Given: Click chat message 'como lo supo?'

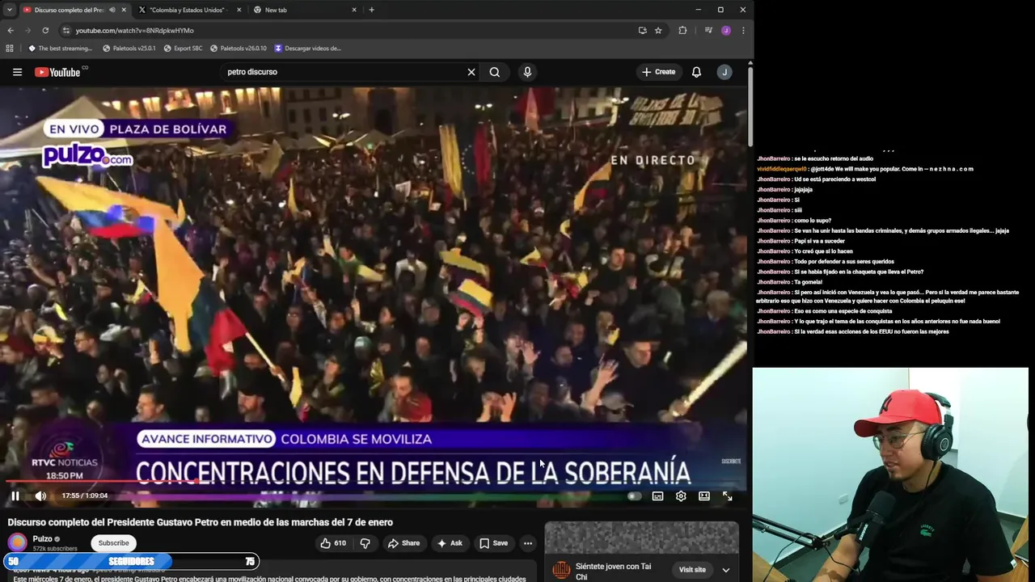Looking at the screenshot, I should pos(794,221).
